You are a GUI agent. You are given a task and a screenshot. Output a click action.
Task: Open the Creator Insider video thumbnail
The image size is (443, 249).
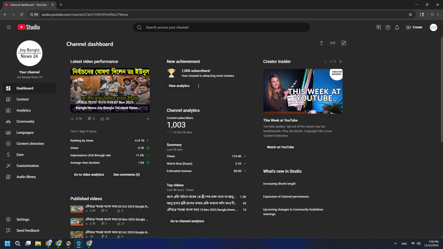click(x=303, y=91)
